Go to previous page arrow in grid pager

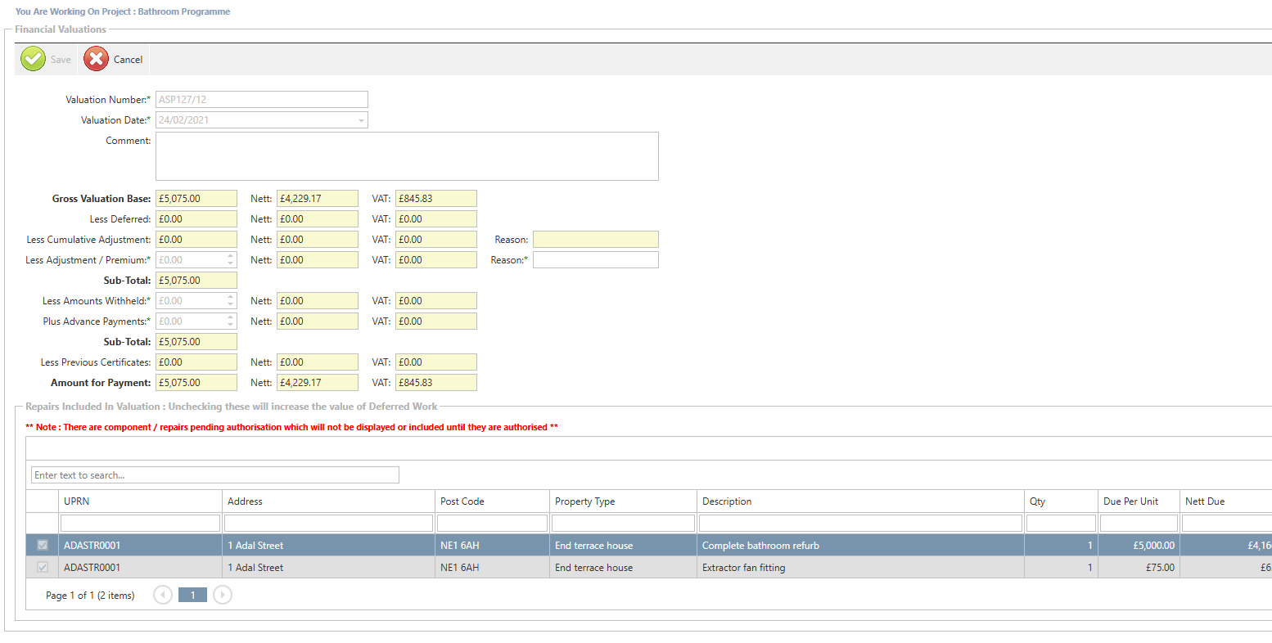point(163,595)
